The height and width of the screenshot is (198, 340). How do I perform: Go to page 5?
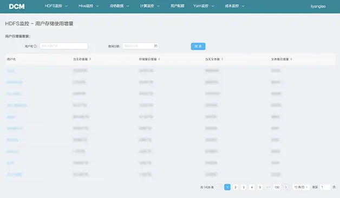click(x=260, y=187)
